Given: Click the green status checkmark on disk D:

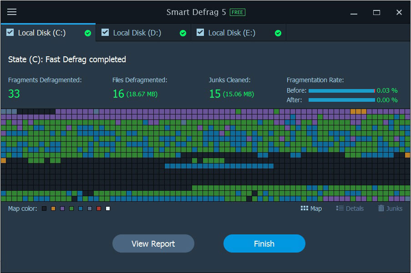Looking at the screenshot, I should pos(183,33).
